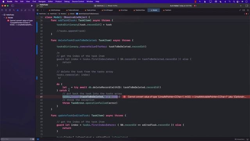Add a new editor tab with plus button
This screenshot has height=141, width=250.
(241, 6)
